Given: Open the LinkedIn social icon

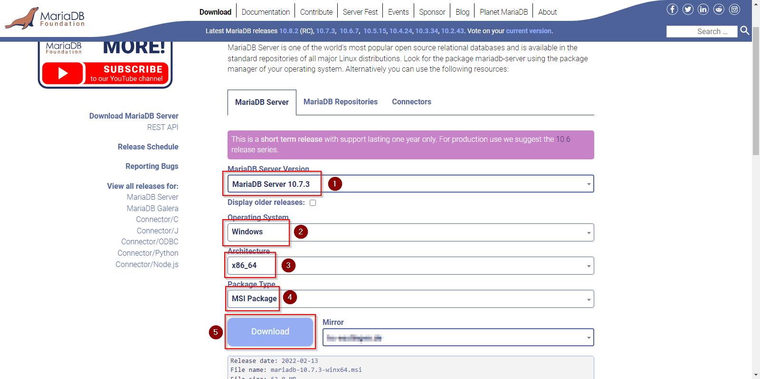Looking at the screenshot, I should [x=703, y=9].
